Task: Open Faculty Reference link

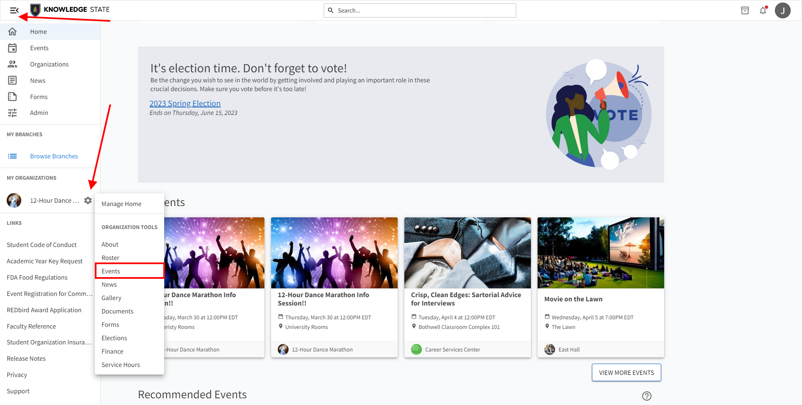Action: click(31, 326)
